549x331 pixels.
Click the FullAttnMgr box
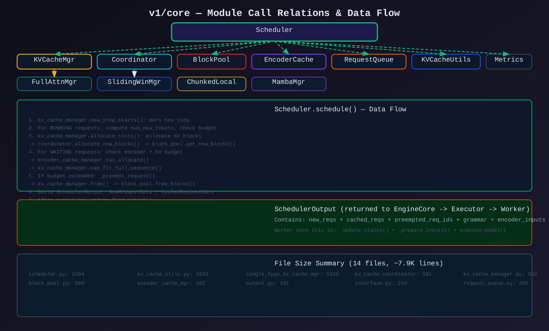[54, 84]
